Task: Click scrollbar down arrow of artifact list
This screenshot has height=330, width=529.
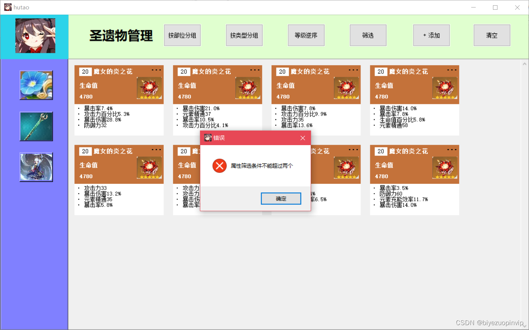Action: coord(524,325)
